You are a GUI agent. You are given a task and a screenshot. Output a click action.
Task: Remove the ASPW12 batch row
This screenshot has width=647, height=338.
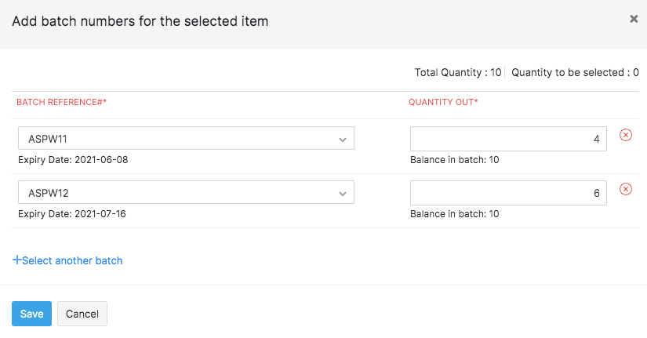626,189
